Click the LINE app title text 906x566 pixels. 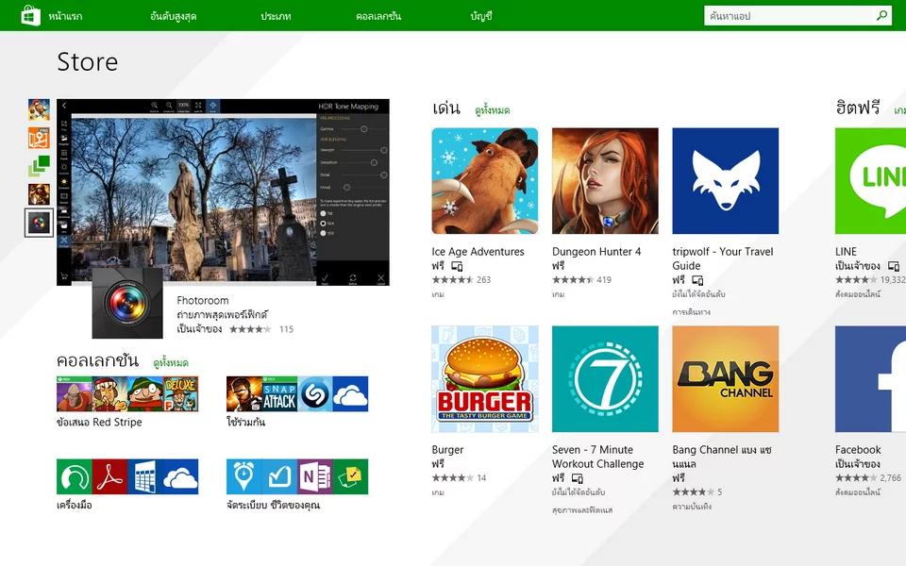click(x=846, y=252)
